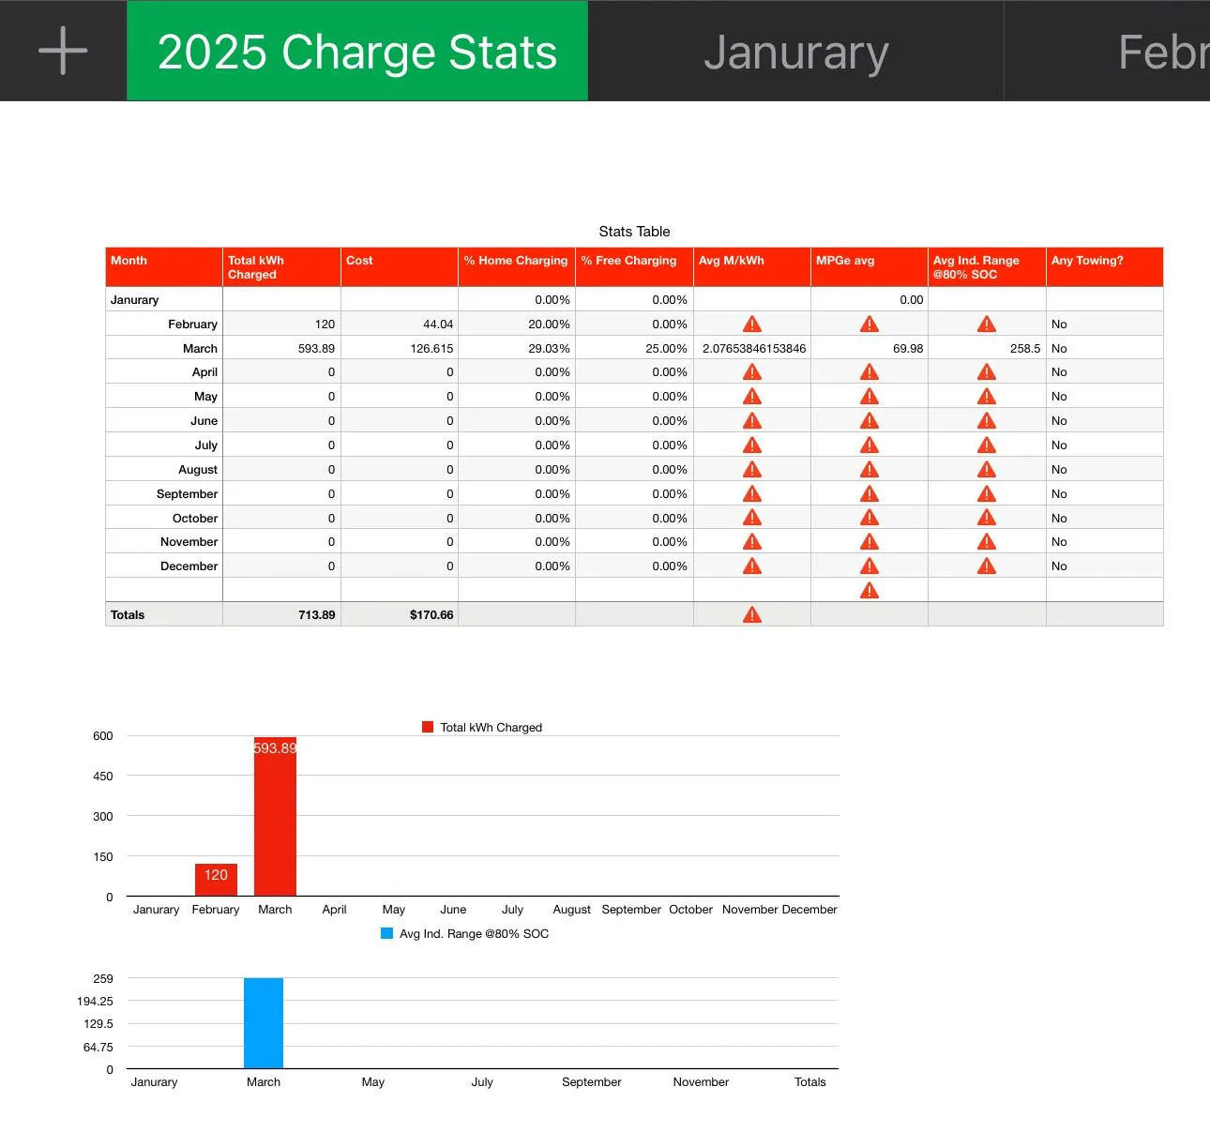
Task: Click the December Avg Ind. Range warning icon
Action: (987, 566)
